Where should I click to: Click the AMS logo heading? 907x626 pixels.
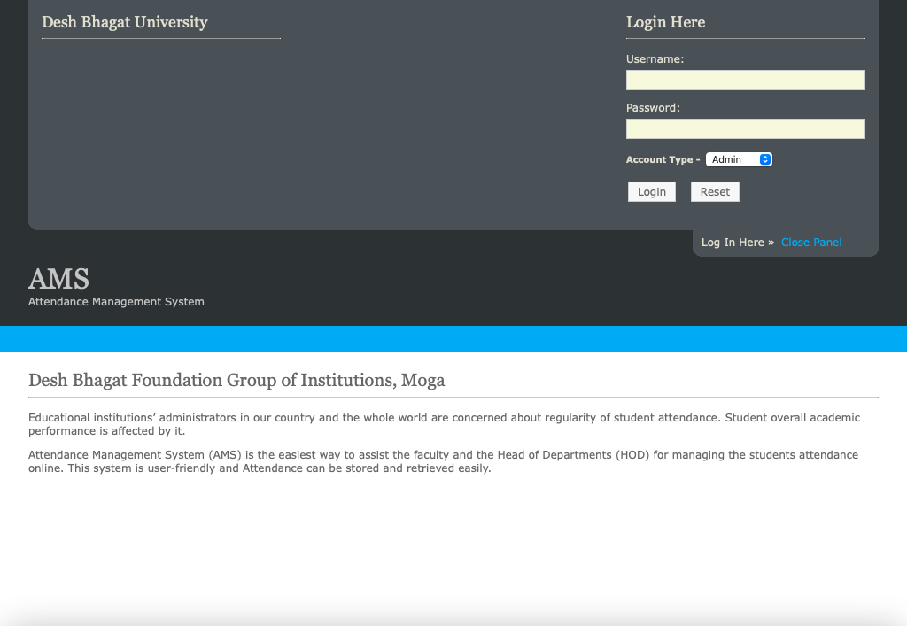pyautogui.click(x=59, y=279)
